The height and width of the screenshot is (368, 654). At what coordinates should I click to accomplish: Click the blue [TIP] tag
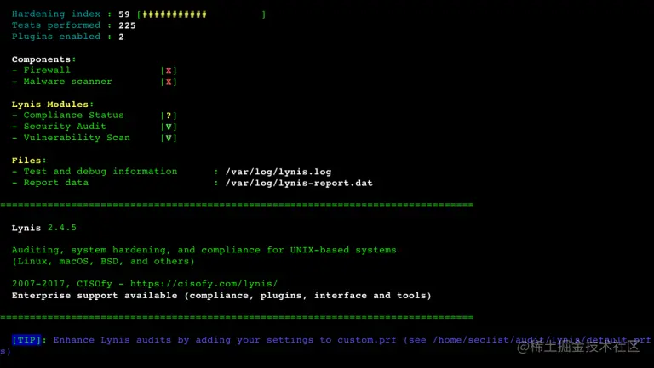26,340
